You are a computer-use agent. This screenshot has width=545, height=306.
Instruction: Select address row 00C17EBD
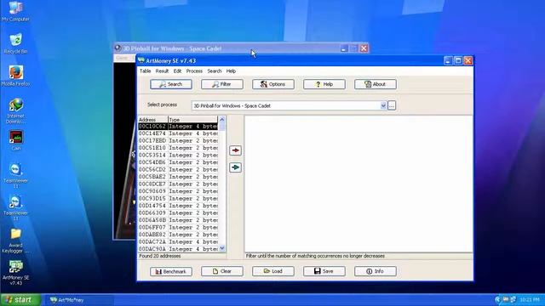point(178,141)
